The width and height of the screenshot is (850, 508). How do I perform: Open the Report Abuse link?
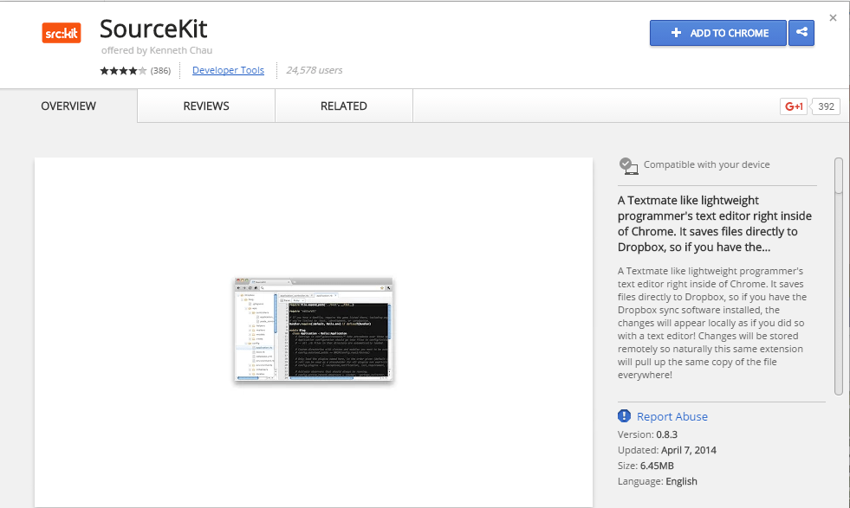(x=672, y=416)
